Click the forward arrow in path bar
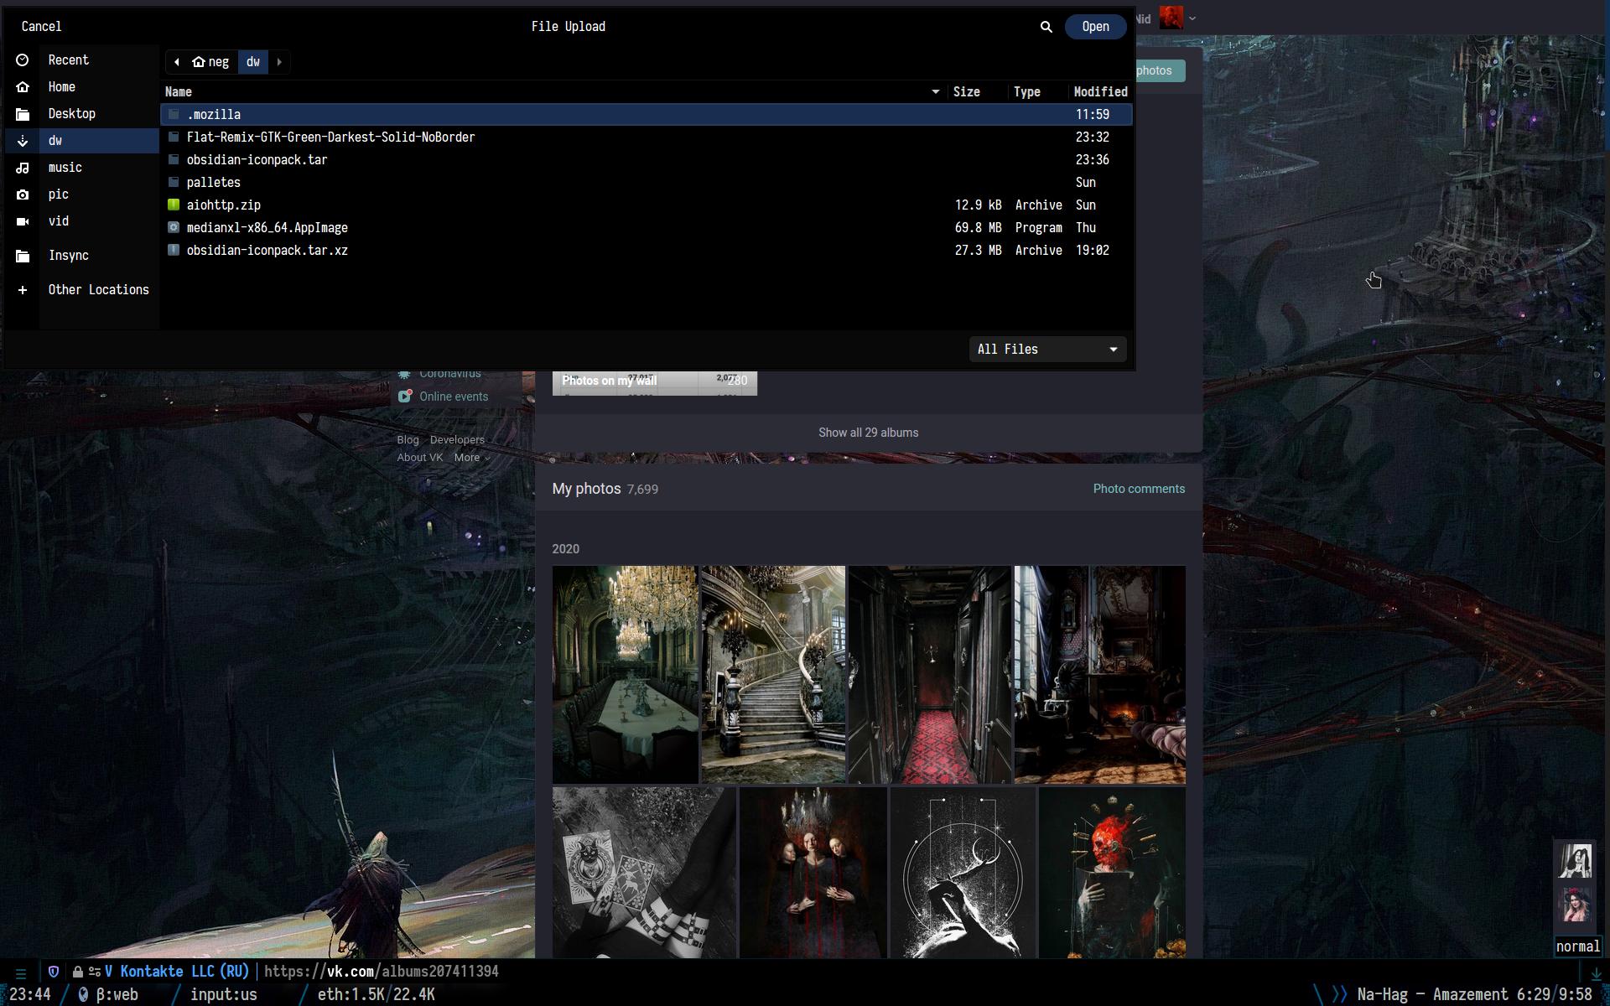 279,62
